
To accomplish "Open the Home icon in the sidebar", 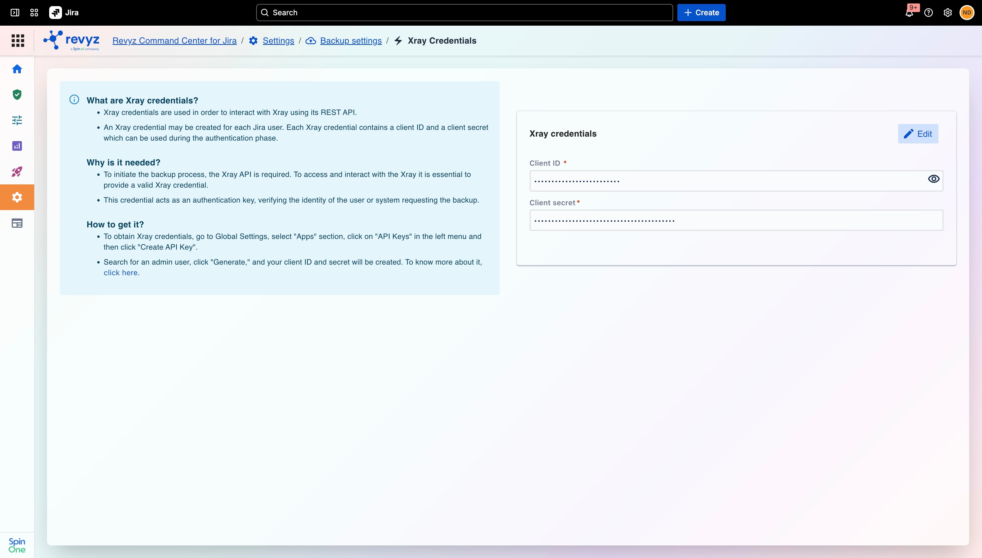I will (x=17, y=69).
